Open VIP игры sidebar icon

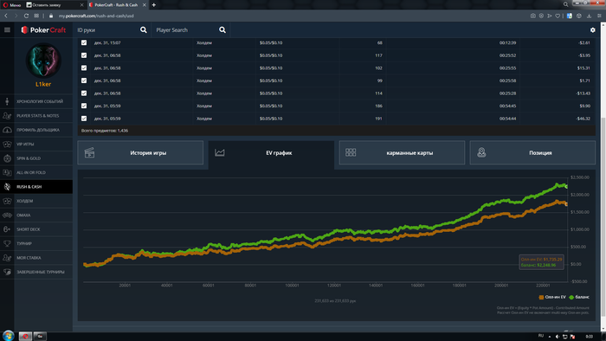(x=7, y=144)
